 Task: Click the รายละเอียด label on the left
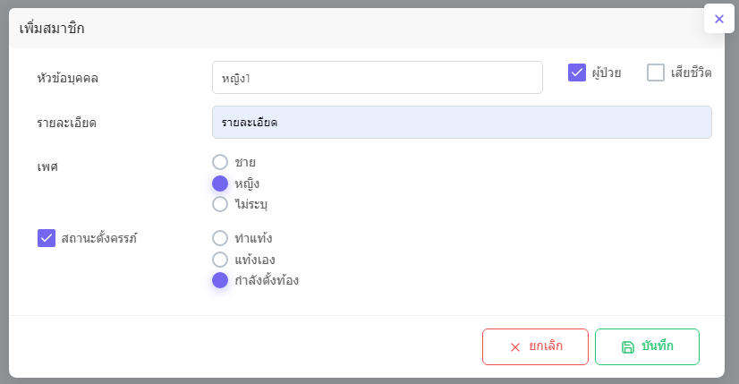click(x=67, y=123)
